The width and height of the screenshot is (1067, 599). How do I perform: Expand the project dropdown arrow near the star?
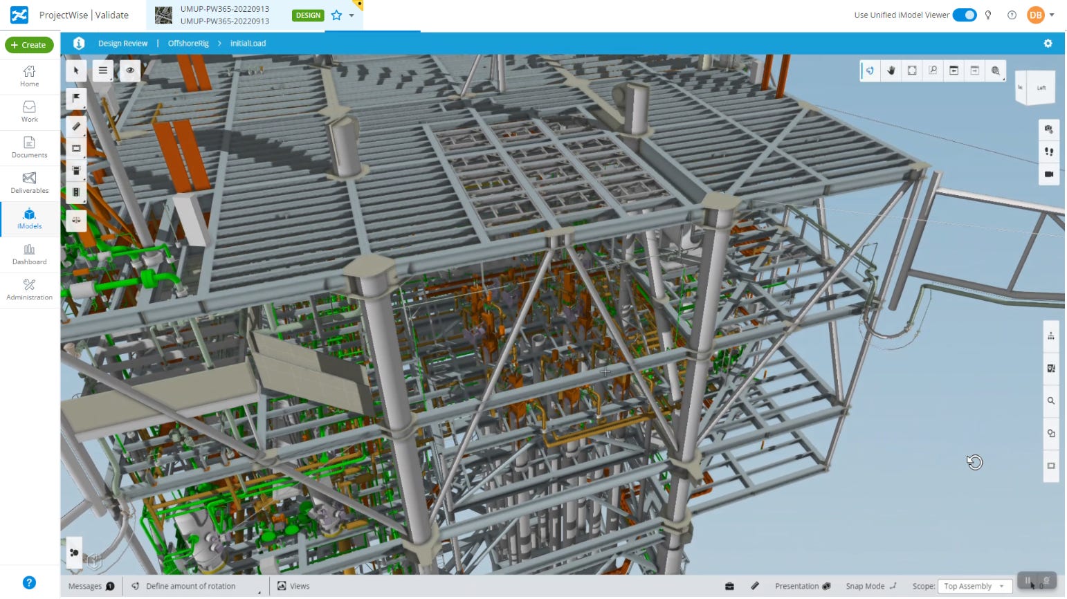point(352,15)
